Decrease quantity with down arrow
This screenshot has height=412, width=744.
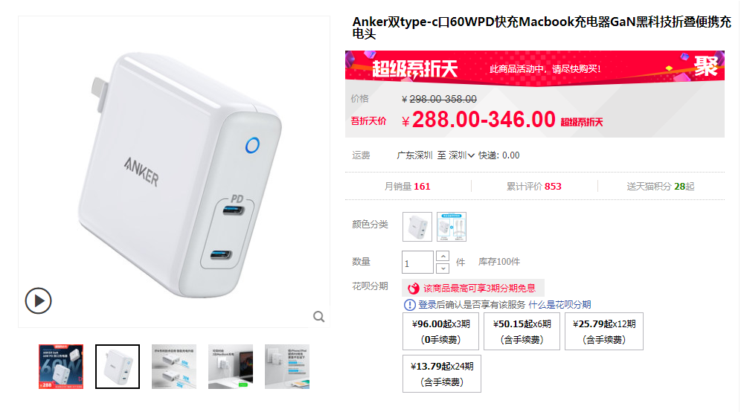click(443, 268)
